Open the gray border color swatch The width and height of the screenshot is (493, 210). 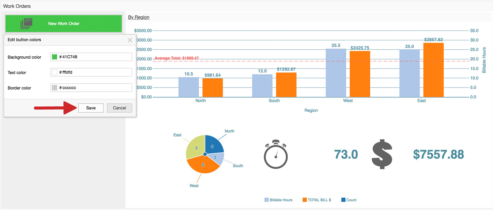(55, 88)
